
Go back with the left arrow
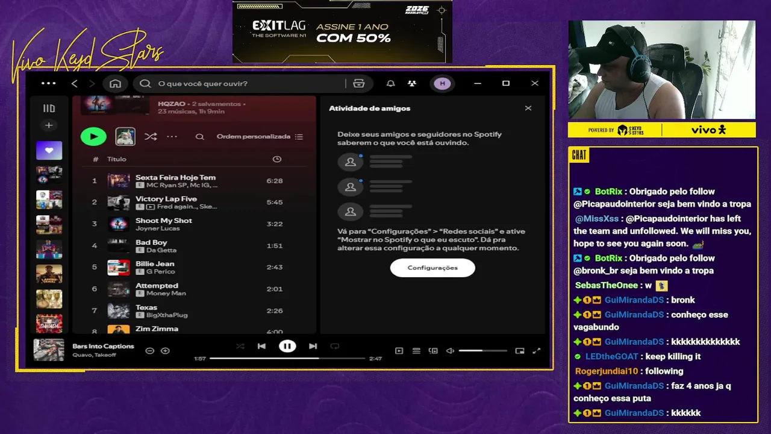[x=75, y=83]
